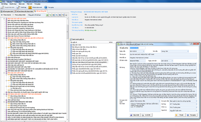Click green arrow icon beside total count
The image size is (201, 122).
47,15
